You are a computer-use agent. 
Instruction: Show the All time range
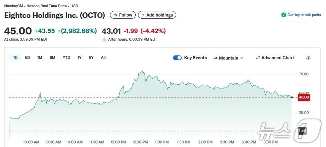point(103,57)
